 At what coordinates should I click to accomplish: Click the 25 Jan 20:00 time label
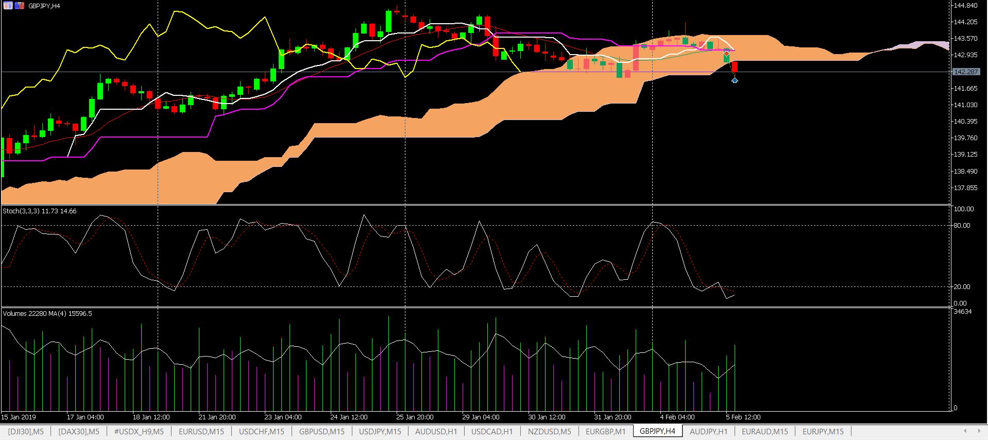pyautogui.click(x=415, y=417)
